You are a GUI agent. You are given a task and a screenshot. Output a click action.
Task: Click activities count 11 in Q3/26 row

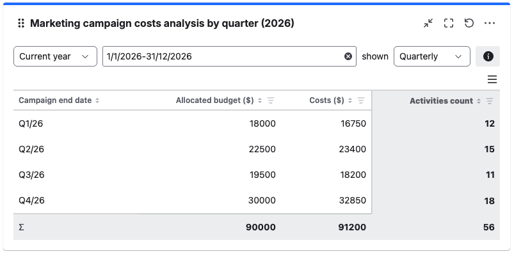(x=490, y=175)
